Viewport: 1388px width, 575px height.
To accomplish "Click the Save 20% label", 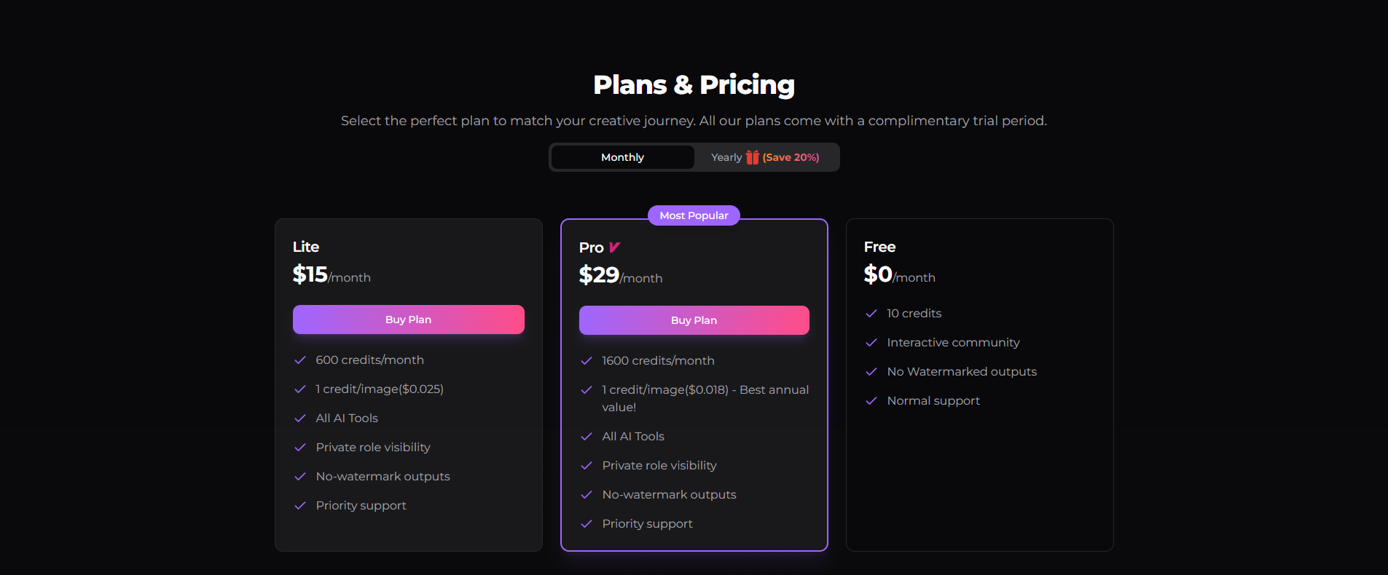I will point(791,157).
